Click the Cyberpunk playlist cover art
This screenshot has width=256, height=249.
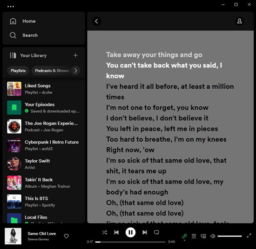(14, 145)
